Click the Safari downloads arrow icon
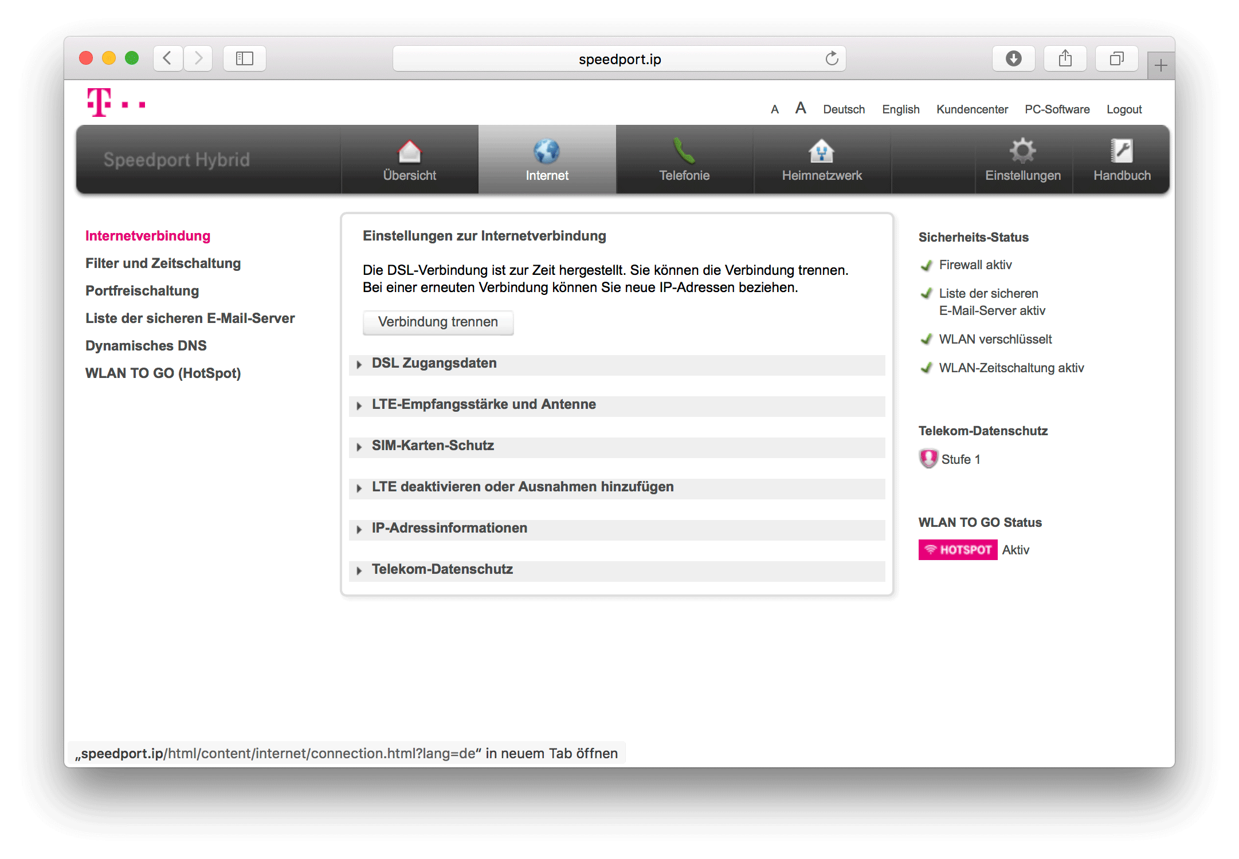This screenshot has width=1239, height=859. [x=1013, y=58]
